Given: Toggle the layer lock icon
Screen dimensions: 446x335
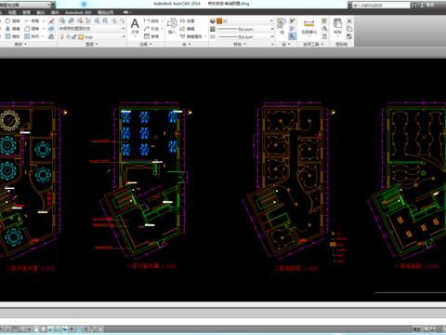Looking at the screenshot, I should pos(74,36).
